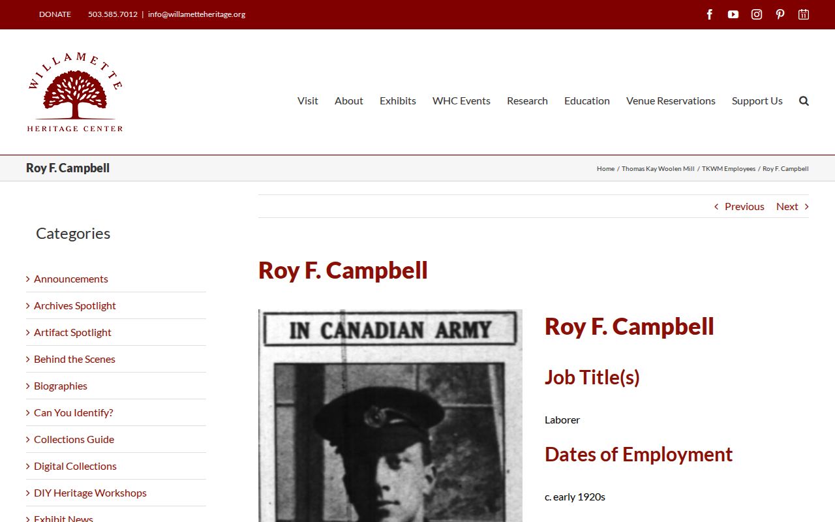Screen dimensions: 835x522
Task: Open the Facebook page icon
Action: tap(710, 14)
